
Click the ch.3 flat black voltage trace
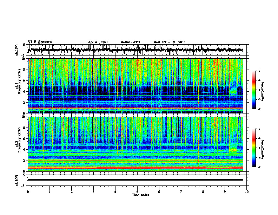coord(135,180)
